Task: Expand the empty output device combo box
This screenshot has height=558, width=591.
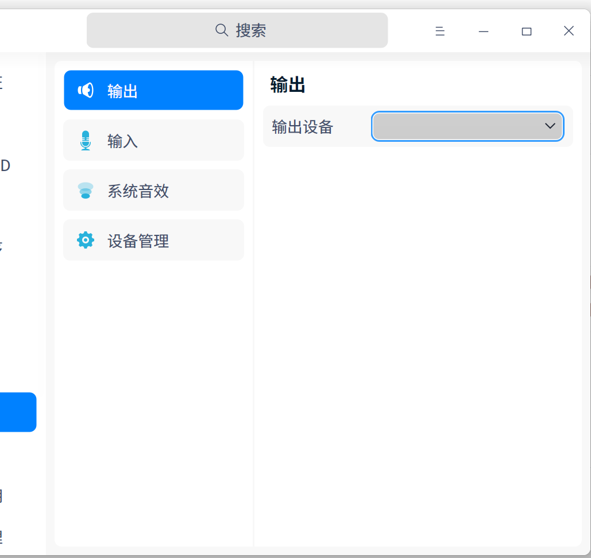Action: (x=466, y=126)
